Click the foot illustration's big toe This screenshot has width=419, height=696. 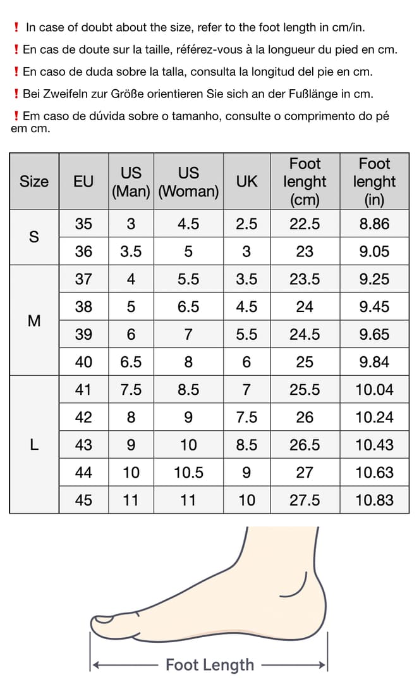106,624
